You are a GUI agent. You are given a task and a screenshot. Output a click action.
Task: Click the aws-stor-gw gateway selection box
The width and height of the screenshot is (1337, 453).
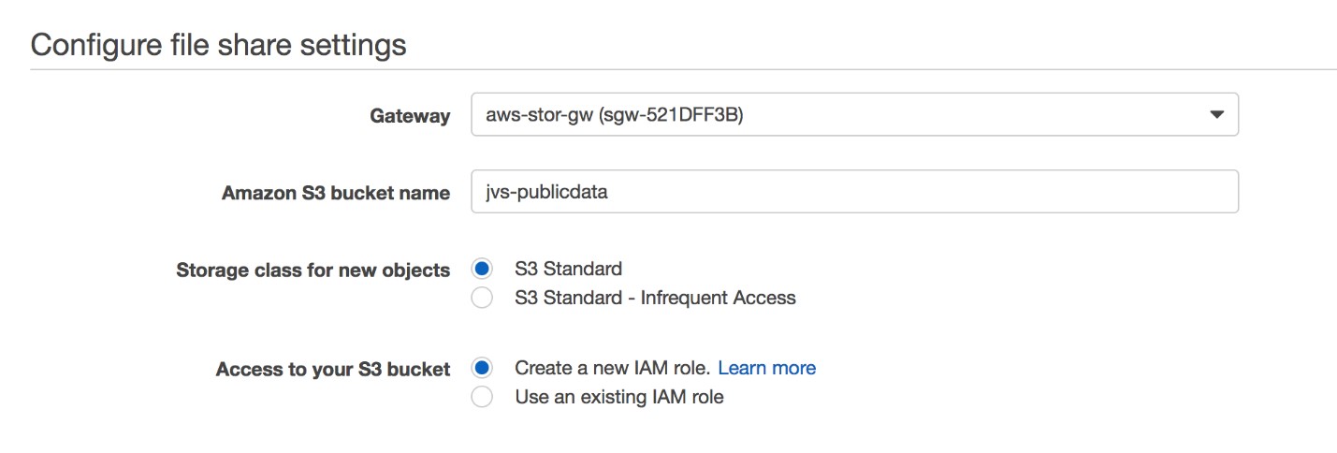tap(854, 114)
